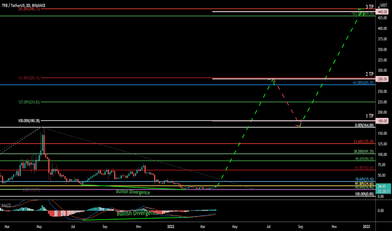392x231 pixels.
Task: Click '2023' on the time axis
Action: click(x=366, y=227)
